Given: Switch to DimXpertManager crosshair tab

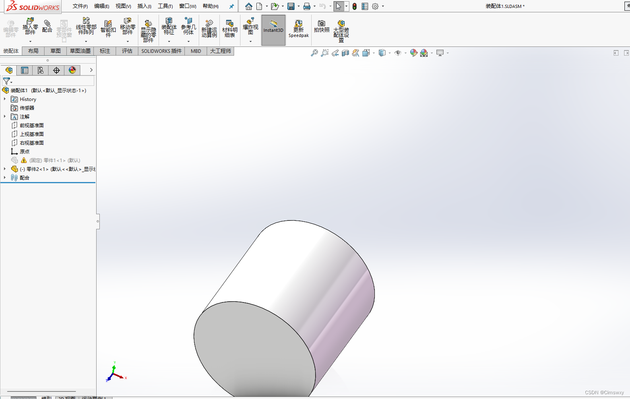Looking at the screenshot, I should (x=56, y=70).
